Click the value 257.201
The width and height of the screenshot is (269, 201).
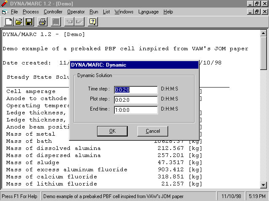[x=171, y=155]
